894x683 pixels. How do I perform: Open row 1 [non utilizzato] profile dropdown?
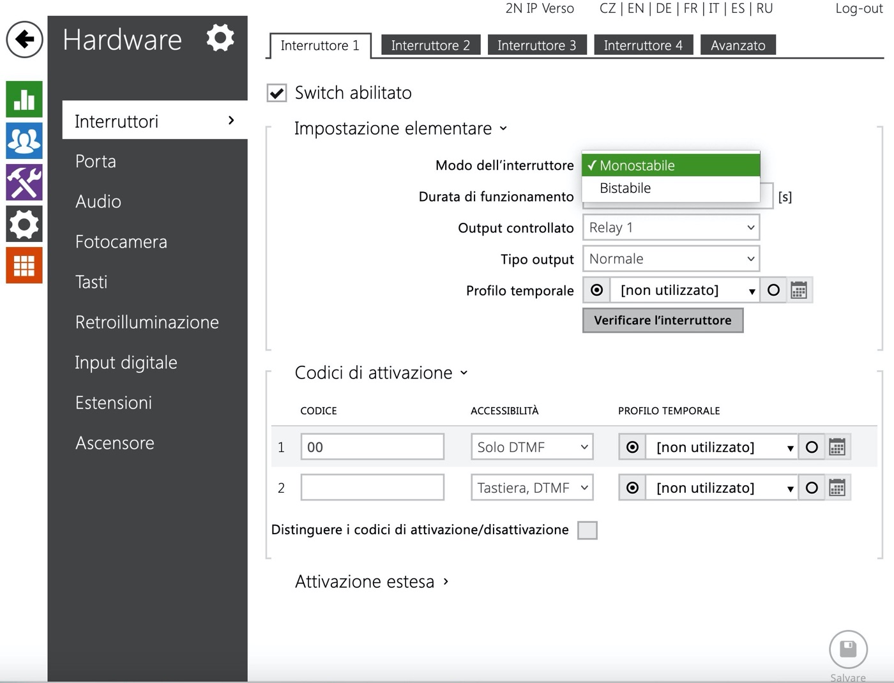pos(722,447)
